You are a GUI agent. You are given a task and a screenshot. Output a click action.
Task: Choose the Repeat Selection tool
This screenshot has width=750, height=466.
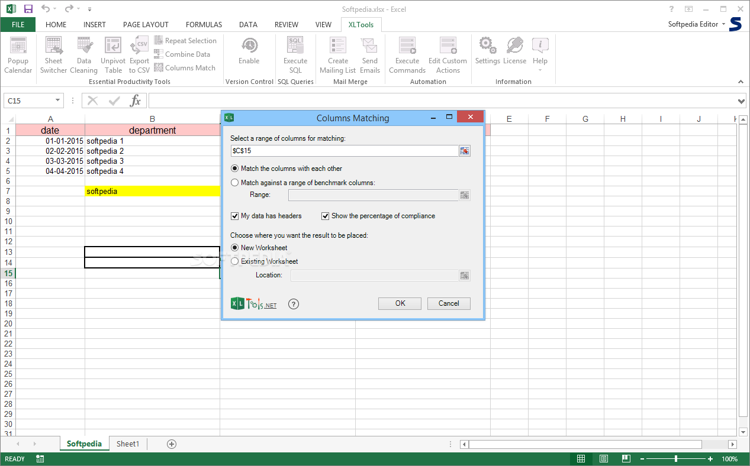click(185, 41)
